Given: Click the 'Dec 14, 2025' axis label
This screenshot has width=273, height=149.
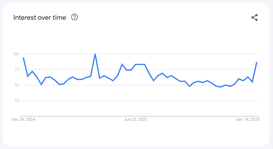Looking at the screenshot, I should 248,120.
